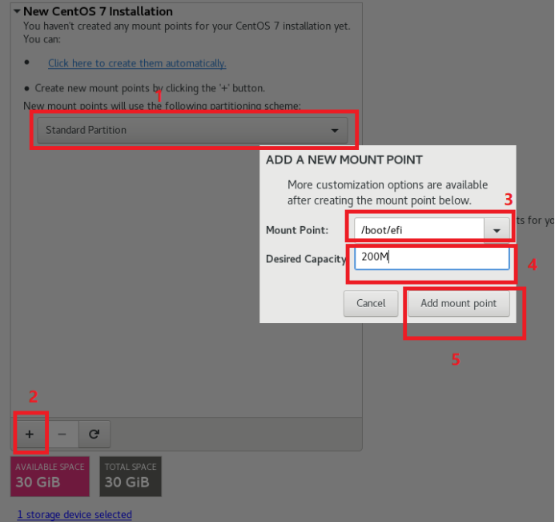
Task: Click the Total Space 30 GiB box
Action: (131, 476)
